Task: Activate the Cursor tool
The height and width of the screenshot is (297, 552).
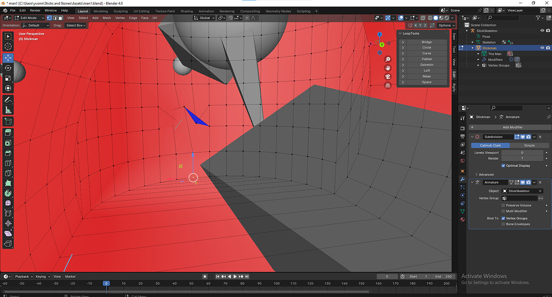Action: point(8,46)
